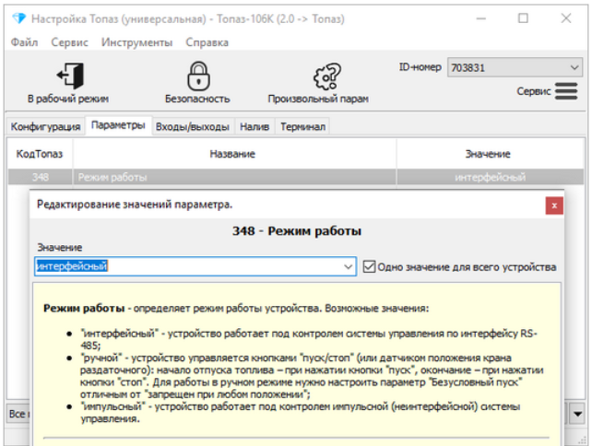Minimize the Настройка Топаз window
592x446 pixels.
[481, 18]
